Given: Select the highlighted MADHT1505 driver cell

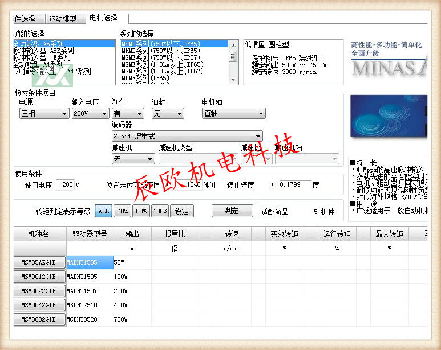Looking at the screenshot, I should point(90,262).
